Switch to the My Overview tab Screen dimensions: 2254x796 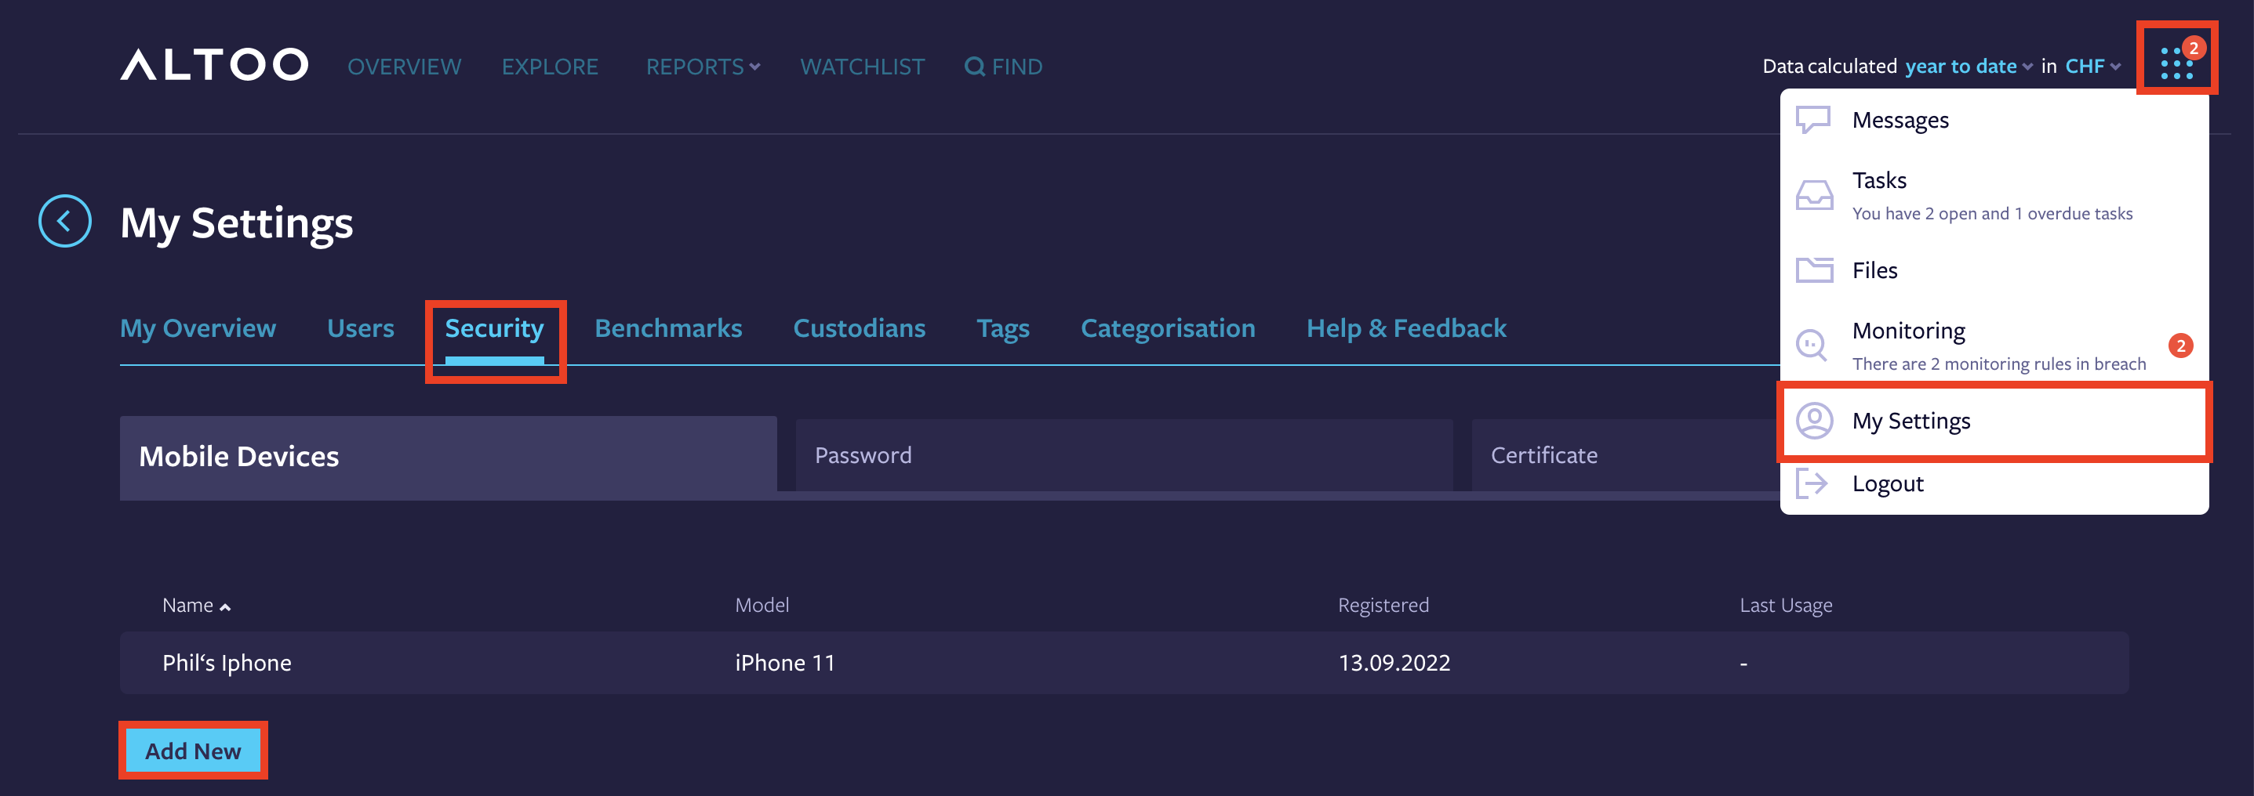pyautogui.click(x=198, y=328)
